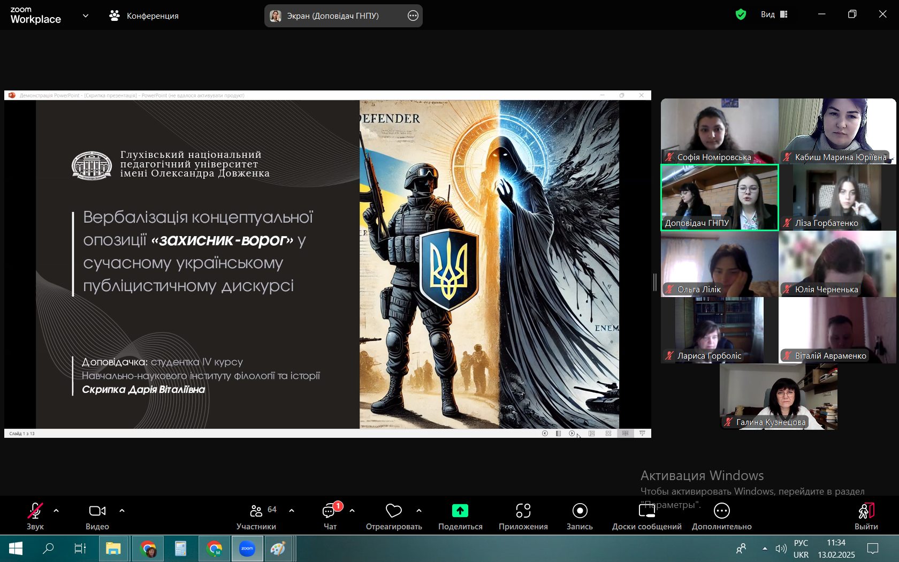This screenshot has height=562, width=899.
Task: Open Дополнительно more options
Action: (x=722, y=516)
